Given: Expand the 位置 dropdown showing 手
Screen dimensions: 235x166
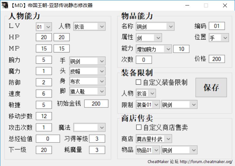Looking at the screenshot, I should (x=219, y=38).
